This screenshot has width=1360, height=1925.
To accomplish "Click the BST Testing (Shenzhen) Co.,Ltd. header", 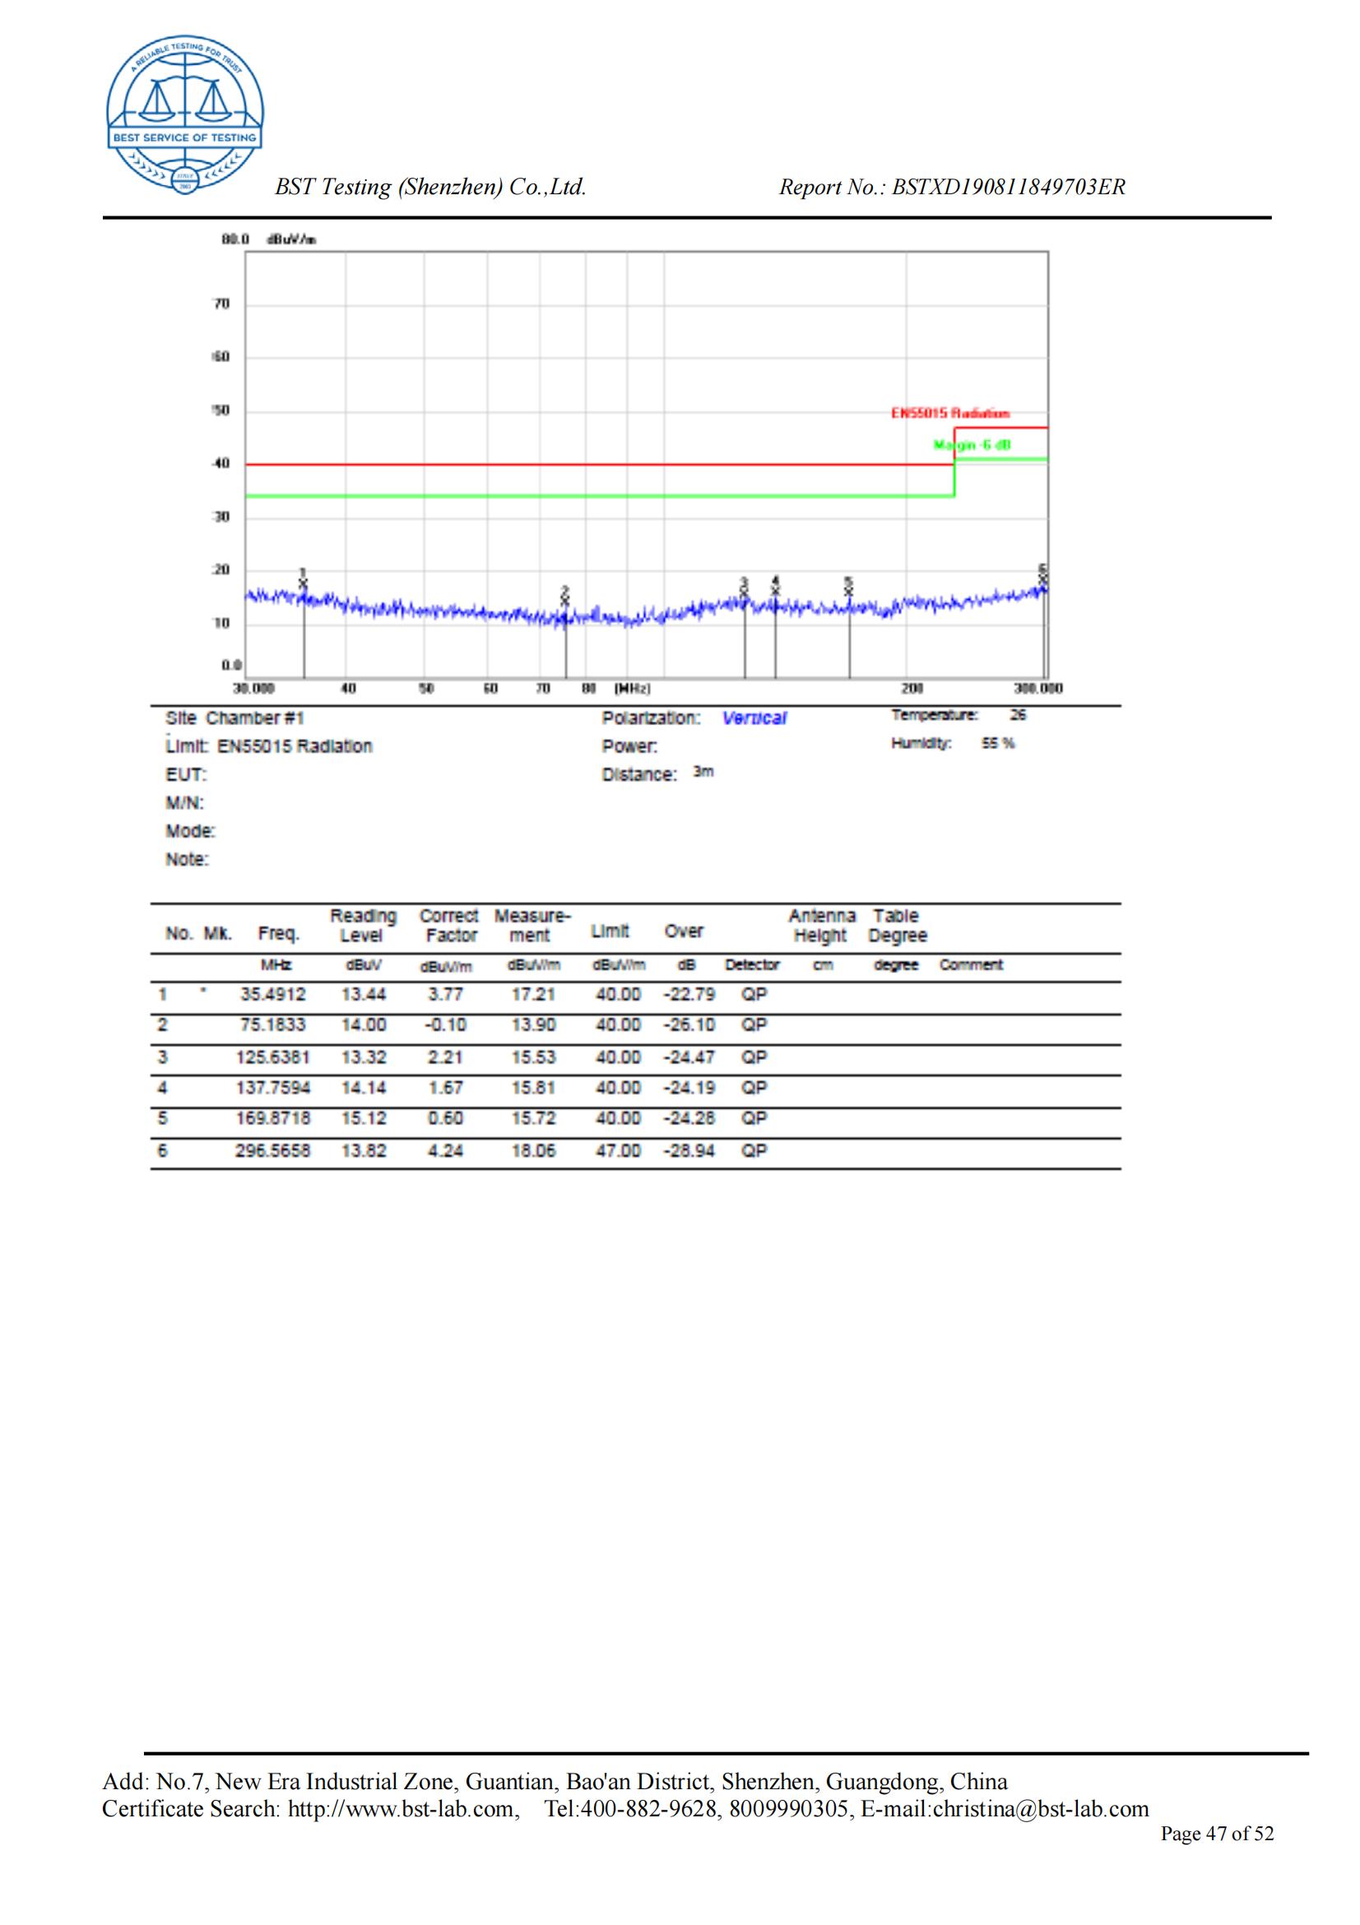I will click(429, 187).
